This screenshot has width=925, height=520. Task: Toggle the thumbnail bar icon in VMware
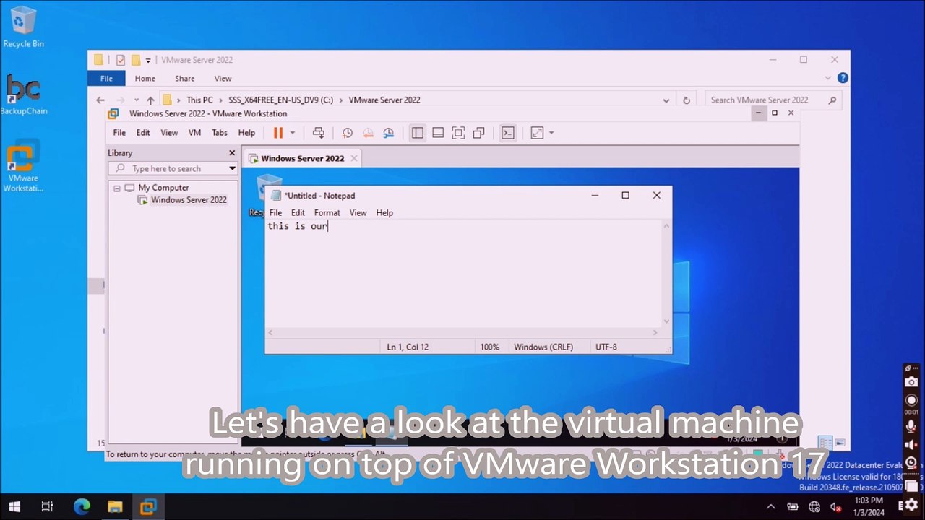(438, 133)
